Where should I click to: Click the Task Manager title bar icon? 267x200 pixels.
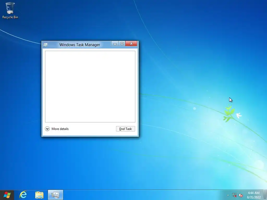[45, 45]
